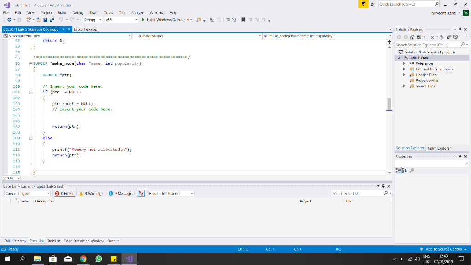Toggle auto-hide pin on Solution Explorer
The image size is (471, 265).
pos(460,29)
